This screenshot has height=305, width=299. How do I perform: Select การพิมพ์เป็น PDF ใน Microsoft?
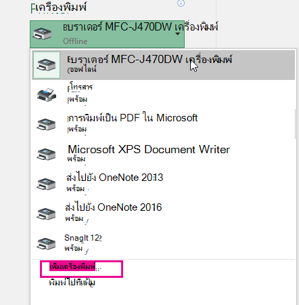pos(163,125)
